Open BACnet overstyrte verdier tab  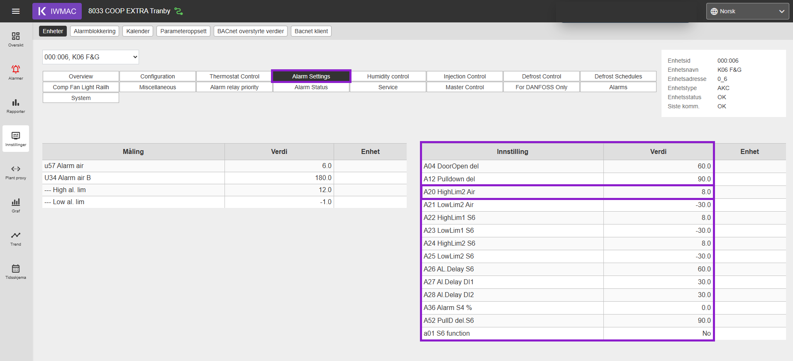point(251,31)
